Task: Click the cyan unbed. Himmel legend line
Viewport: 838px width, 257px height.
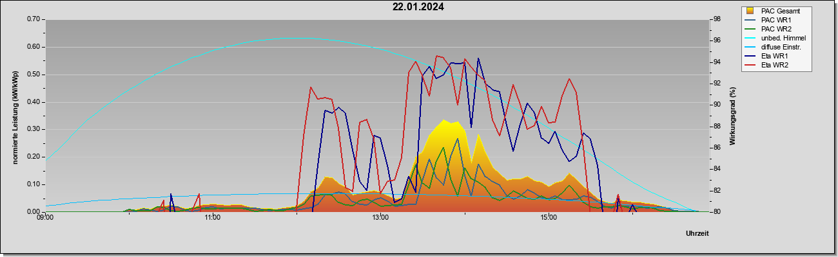Action: point(751,38)
